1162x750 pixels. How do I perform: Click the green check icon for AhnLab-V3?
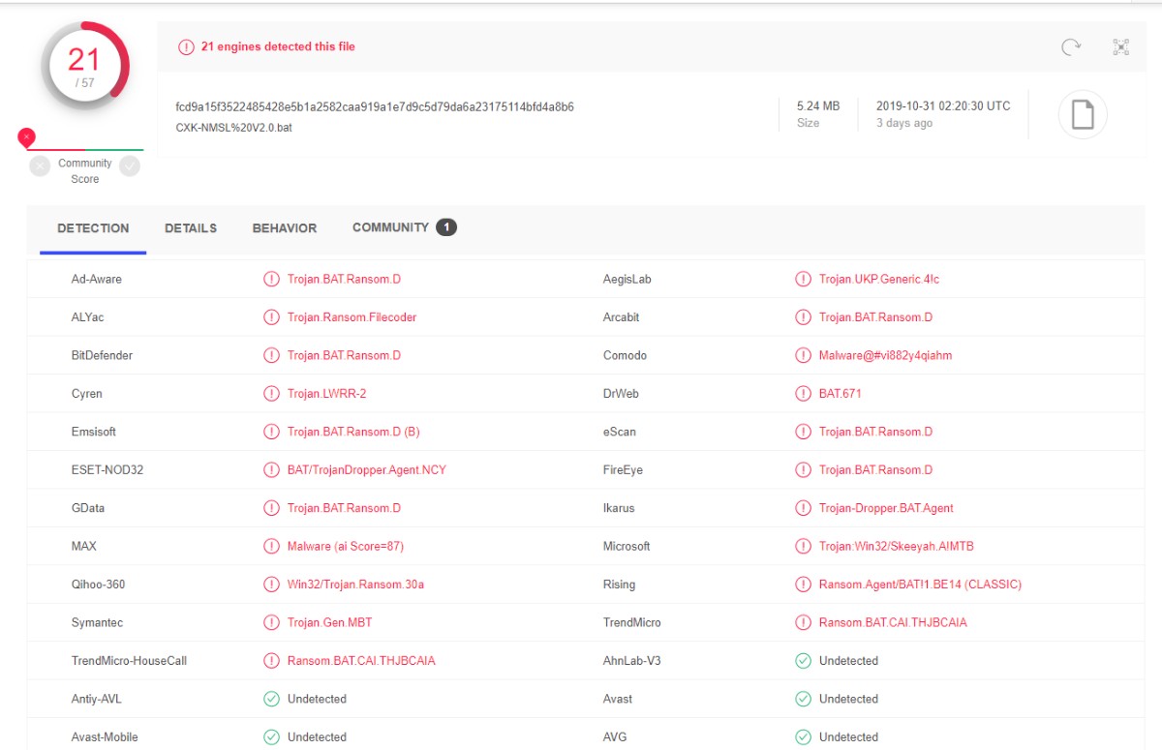(803, 661)
